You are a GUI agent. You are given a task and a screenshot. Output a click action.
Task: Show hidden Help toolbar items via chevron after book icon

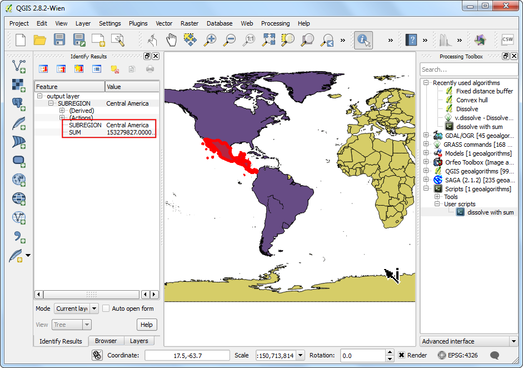(x=425, y=41)
